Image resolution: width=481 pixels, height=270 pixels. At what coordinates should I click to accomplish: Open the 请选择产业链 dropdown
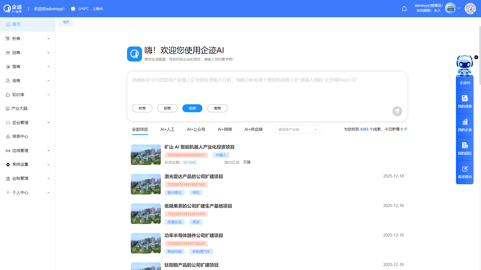click(x=297, y=129)
